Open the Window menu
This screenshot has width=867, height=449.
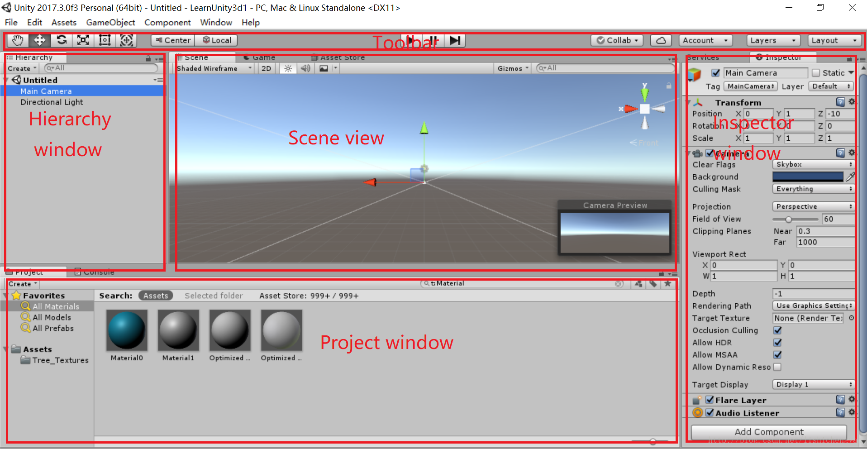point(216,22)
